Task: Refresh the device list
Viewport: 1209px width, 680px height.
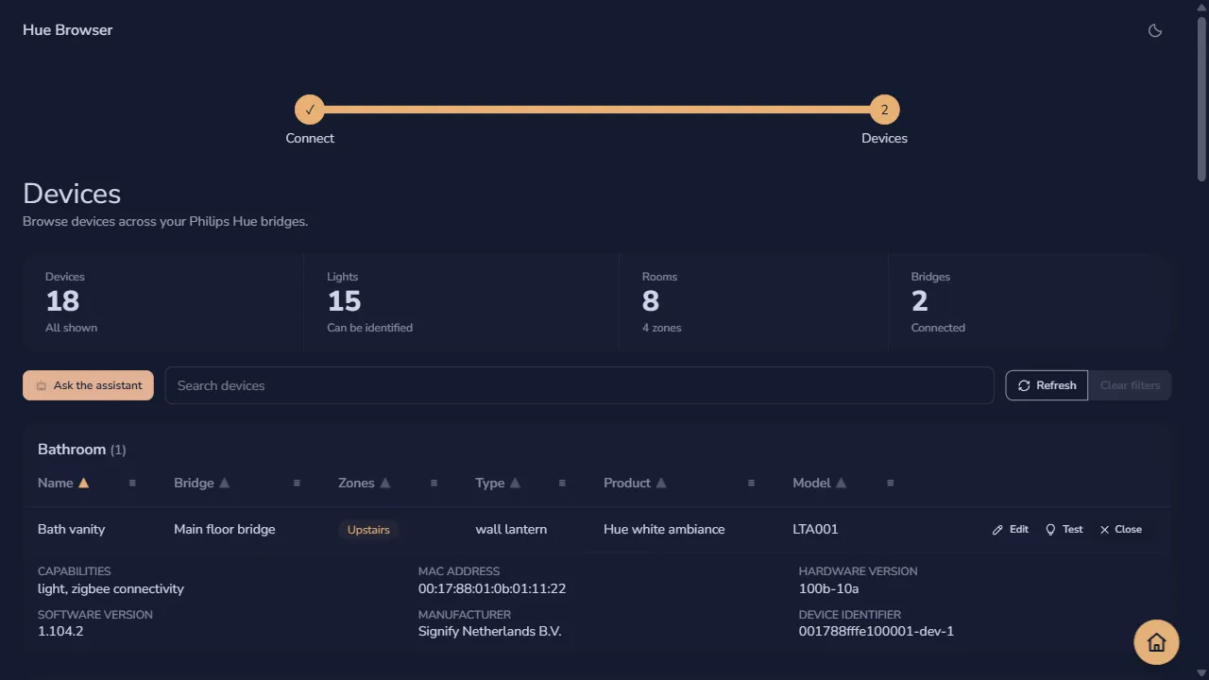Action: (x=1047, y=385)
